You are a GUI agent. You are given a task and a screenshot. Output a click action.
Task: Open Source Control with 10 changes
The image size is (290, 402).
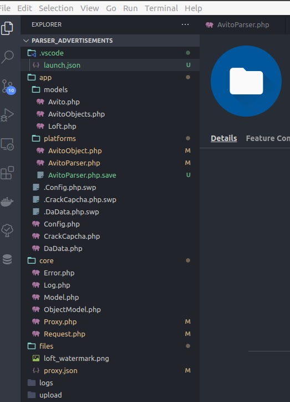8,87
